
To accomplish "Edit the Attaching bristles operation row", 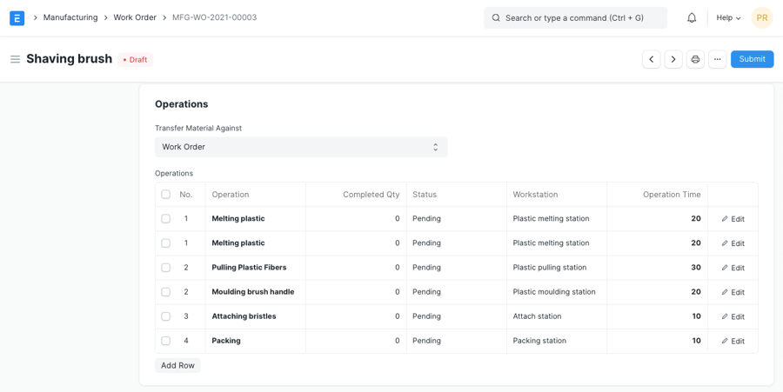I will point(733,316).
